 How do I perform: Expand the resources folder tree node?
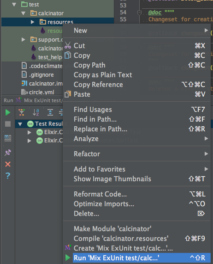click(x=33, y=22)
